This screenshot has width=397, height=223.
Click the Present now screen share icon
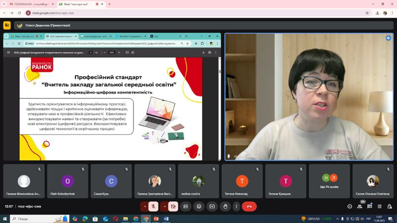pos(212,207)
